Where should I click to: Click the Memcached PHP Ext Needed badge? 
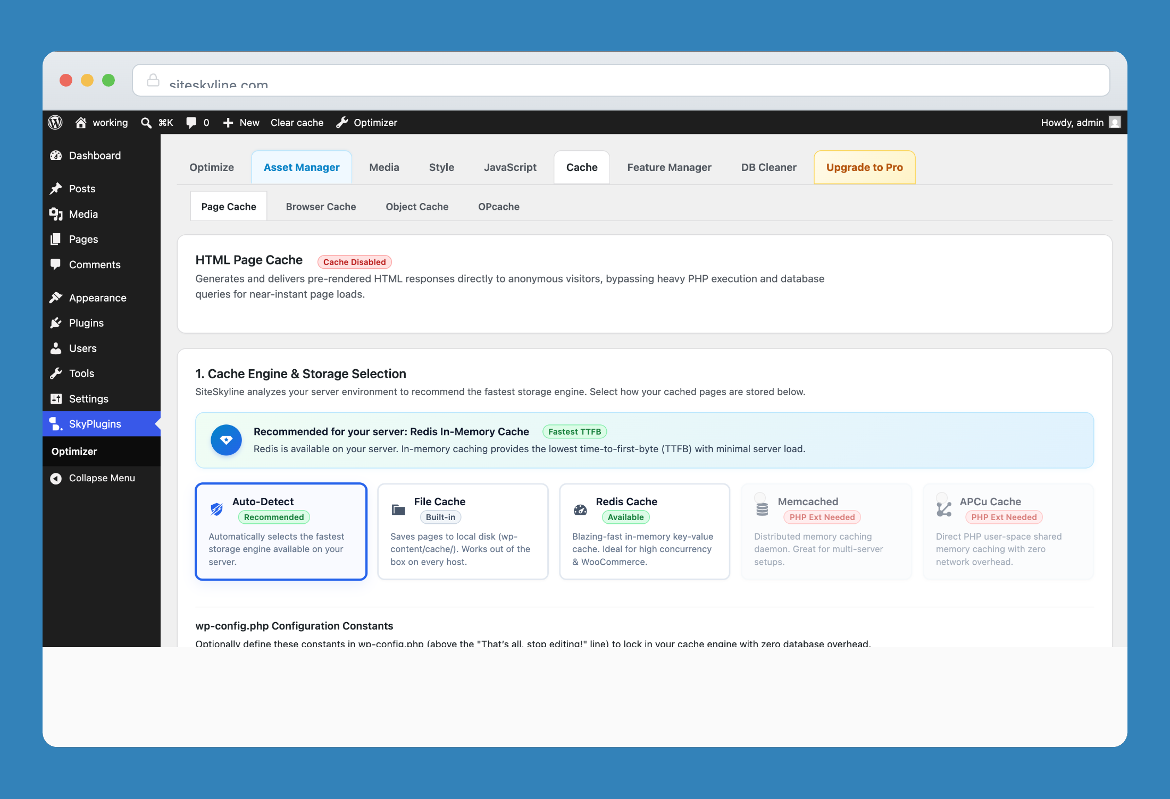pos(822,517)
